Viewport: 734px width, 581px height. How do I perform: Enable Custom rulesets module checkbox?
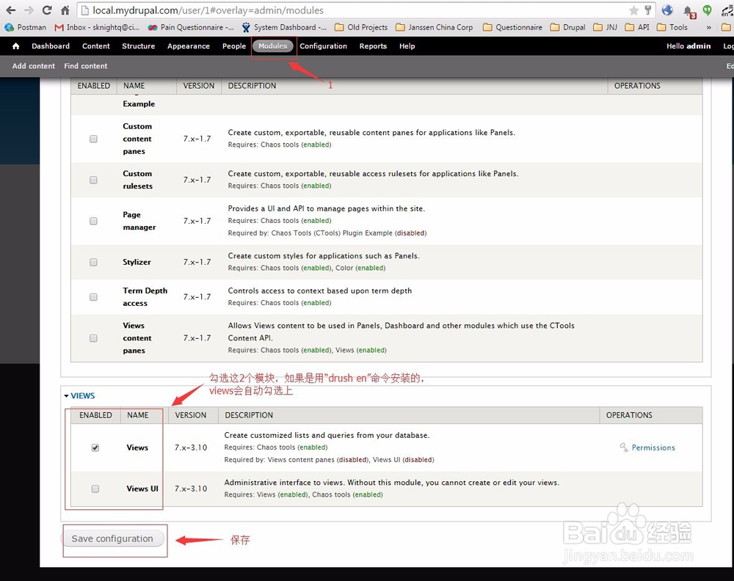click(94, 180)
